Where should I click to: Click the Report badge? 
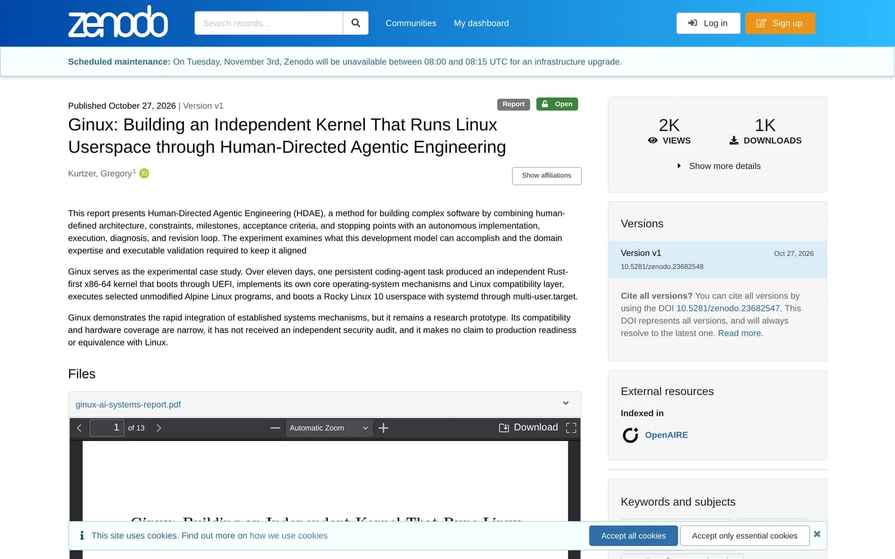514,104
